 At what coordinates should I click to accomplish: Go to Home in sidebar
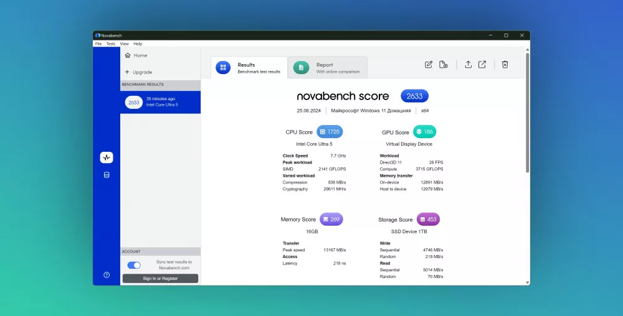point(140,55)
